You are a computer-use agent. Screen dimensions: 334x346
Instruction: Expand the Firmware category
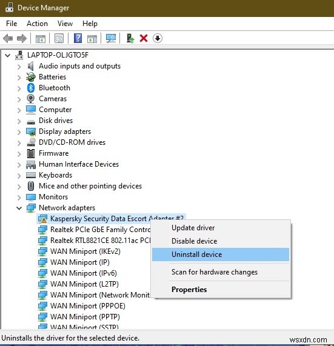[19, 153]
